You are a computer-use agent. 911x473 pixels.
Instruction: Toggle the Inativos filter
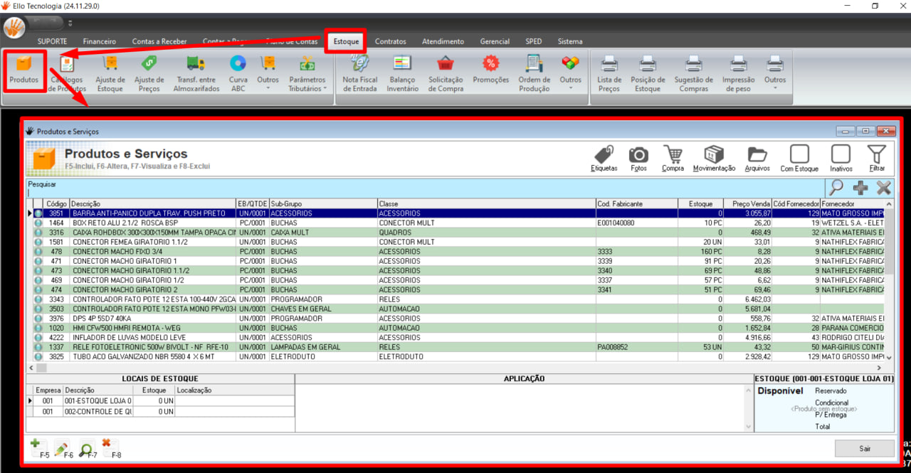841,159
